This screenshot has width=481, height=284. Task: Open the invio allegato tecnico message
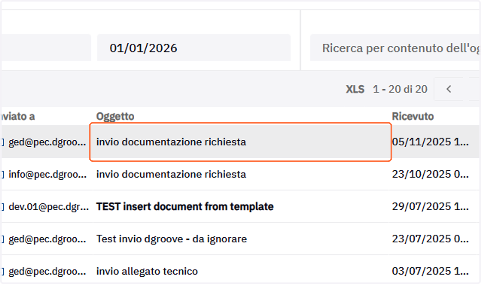pos(147,271)
